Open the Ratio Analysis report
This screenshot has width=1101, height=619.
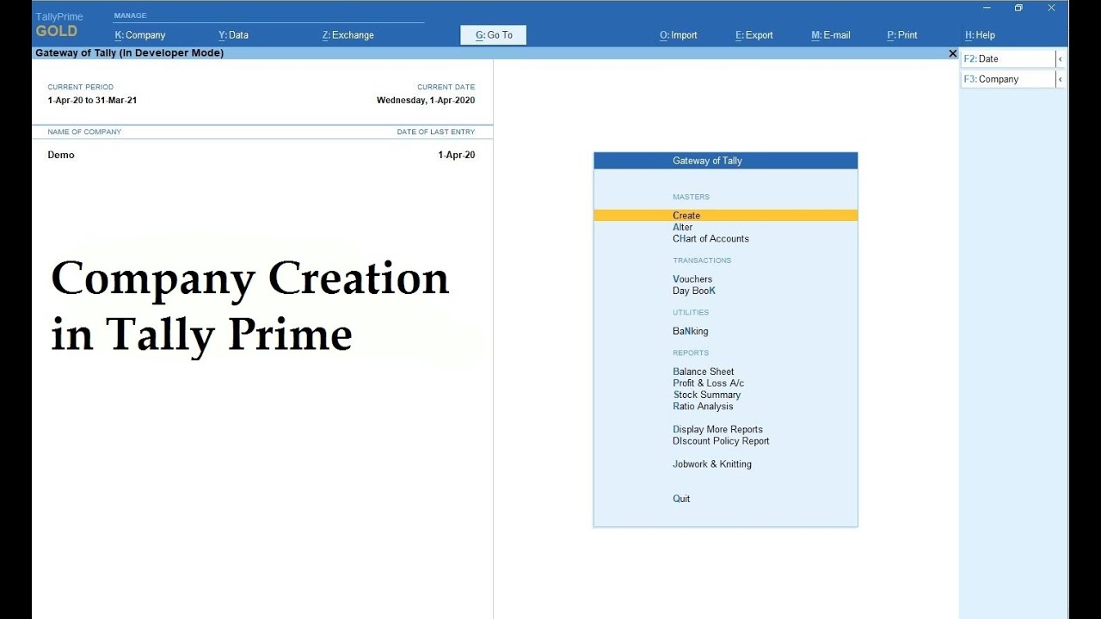point(703,407)
